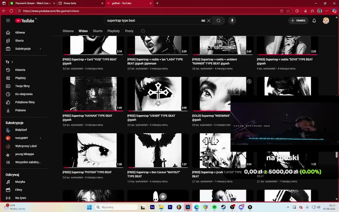Open the account avatar menu
The width and height of the screenshot is (339, 212).
[x=326, y=21]
